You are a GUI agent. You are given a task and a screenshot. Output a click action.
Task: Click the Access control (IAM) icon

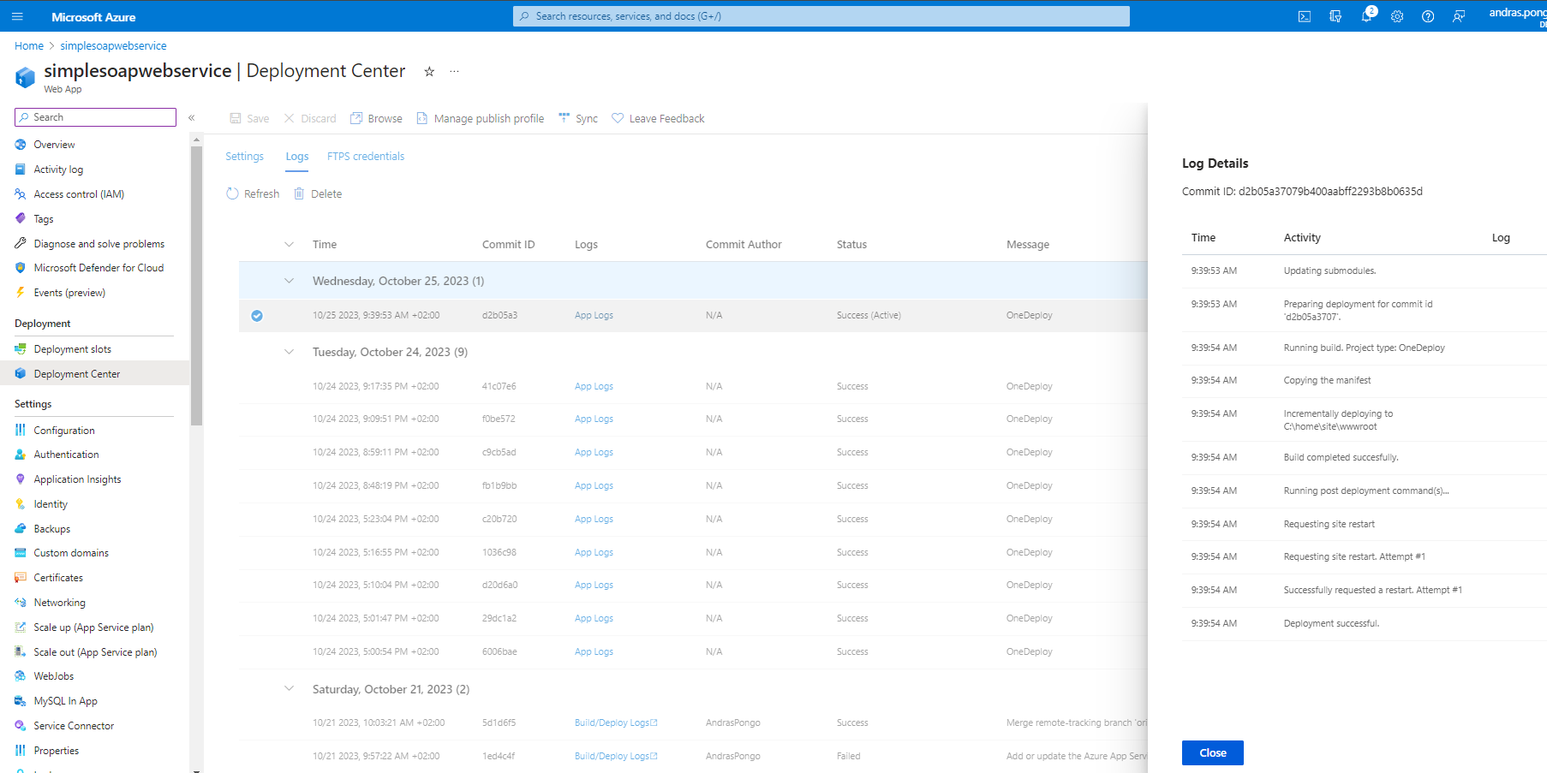21,194
